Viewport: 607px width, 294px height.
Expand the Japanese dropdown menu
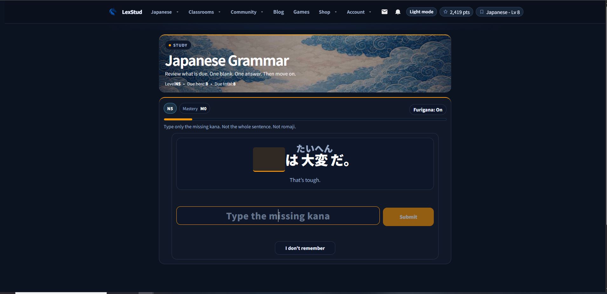pyautogui.click(x=165, y=12)
